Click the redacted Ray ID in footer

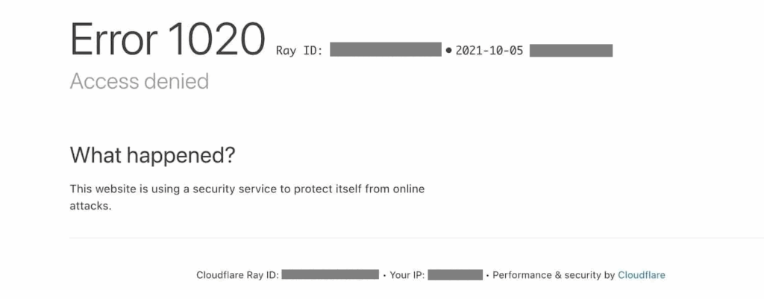click(x=331, y=275)
